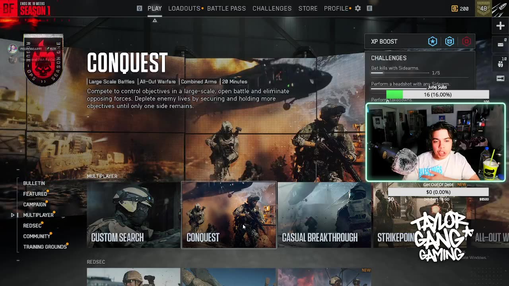Click the Get Out Of Debt progress bar
The height and width of the screenshot is (286, 509).
438,192
